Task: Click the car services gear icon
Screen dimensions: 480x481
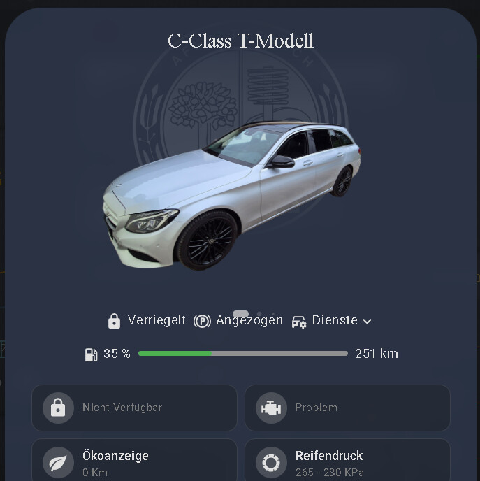Action: (x=299, y=322)
